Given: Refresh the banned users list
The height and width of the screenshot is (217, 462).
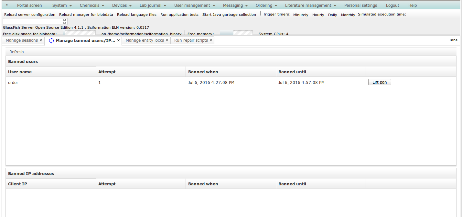Looking at the screenshot, I should tap(16, 52).
